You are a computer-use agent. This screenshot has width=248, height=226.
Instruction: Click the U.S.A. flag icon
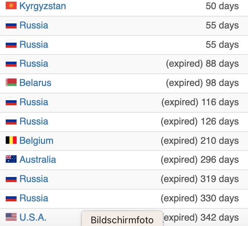(11, 217)
